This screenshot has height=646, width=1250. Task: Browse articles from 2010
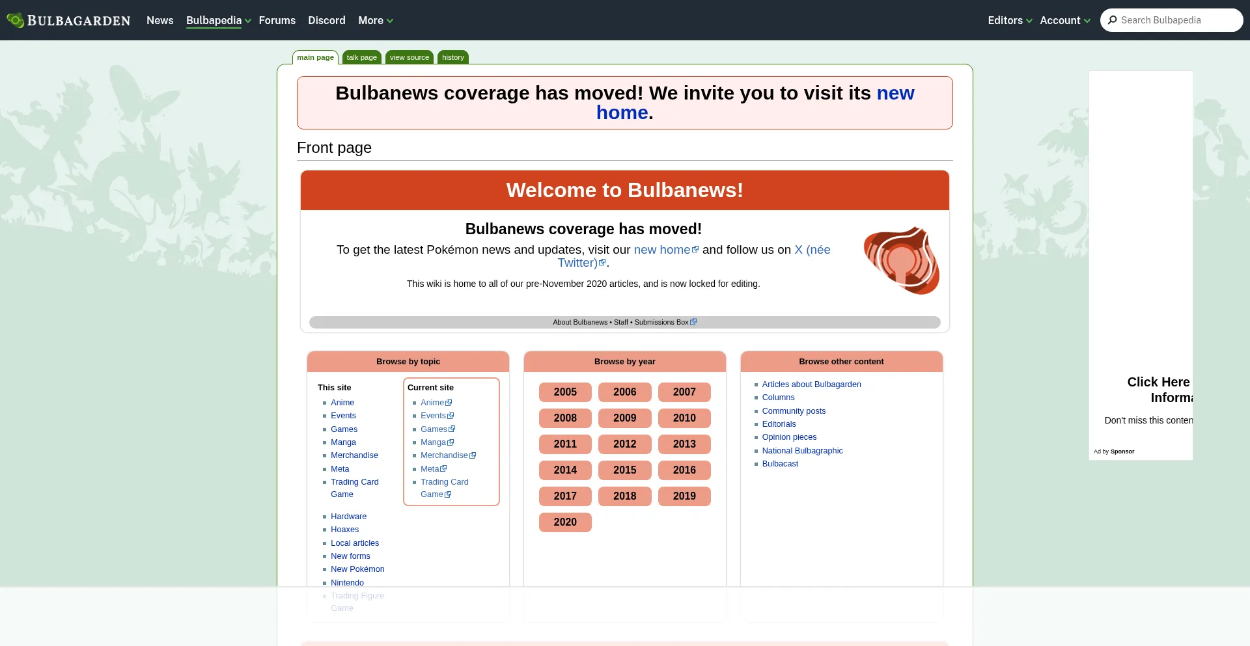click(x=684, y=418)
